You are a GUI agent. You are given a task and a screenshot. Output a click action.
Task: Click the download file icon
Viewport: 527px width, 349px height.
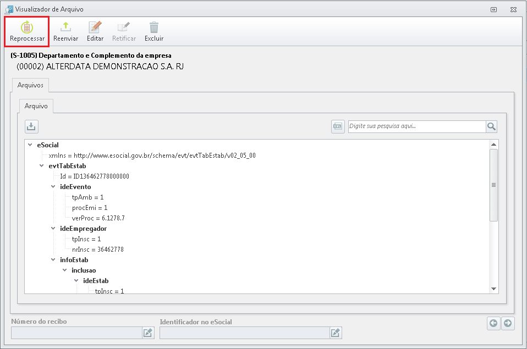point(31,126)
